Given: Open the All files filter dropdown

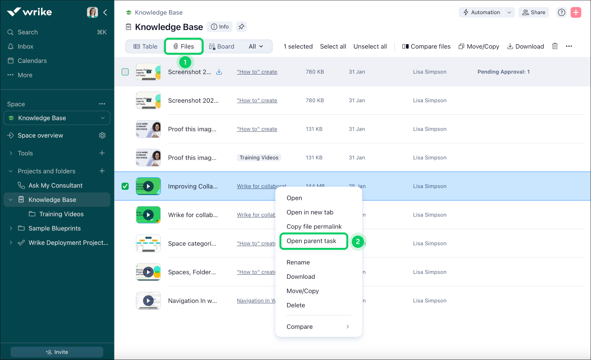Looking at the screenshot, I should point(255,46).
